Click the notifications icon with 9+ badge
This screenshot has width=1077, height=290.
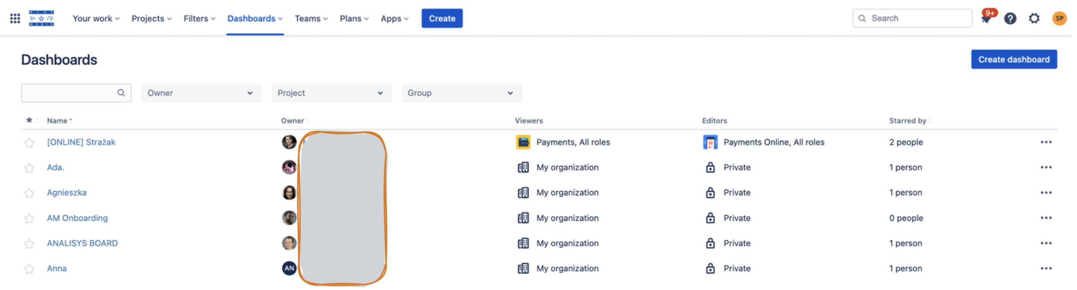click(x=986, y=18)
